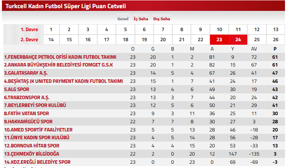Viewport: 292px width, 168px height.
Task: Open Trabzonspor A.Ş. team page
Action: click(x=27, y=97)
